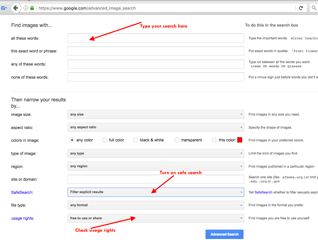Screen dimensions: 318x240
Task: Click SafeSearch link in the help text
Action: (264, 192)
